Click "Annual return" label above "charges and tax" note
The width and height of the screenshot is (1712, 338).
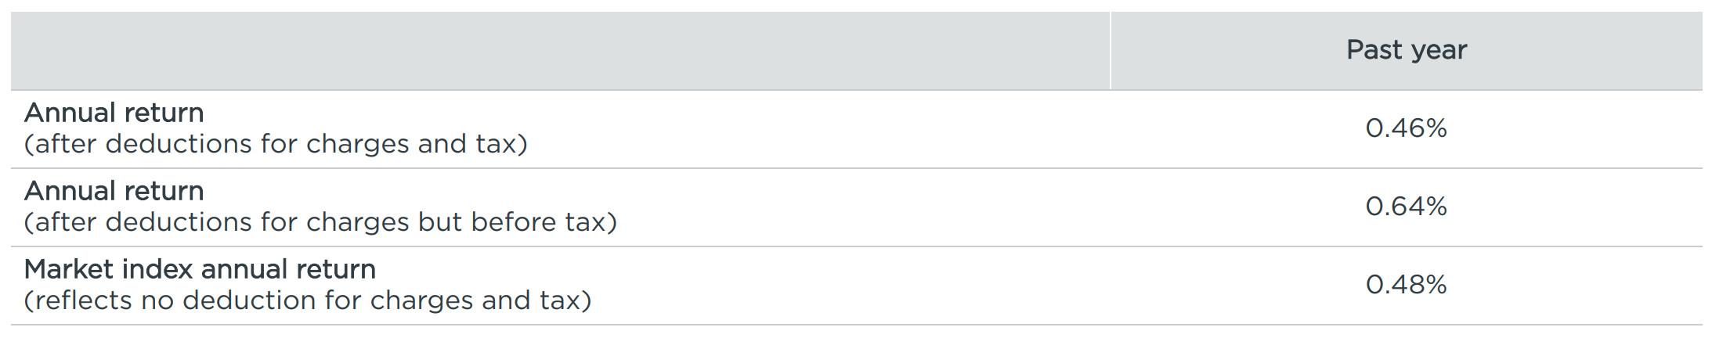click(114, 113)
